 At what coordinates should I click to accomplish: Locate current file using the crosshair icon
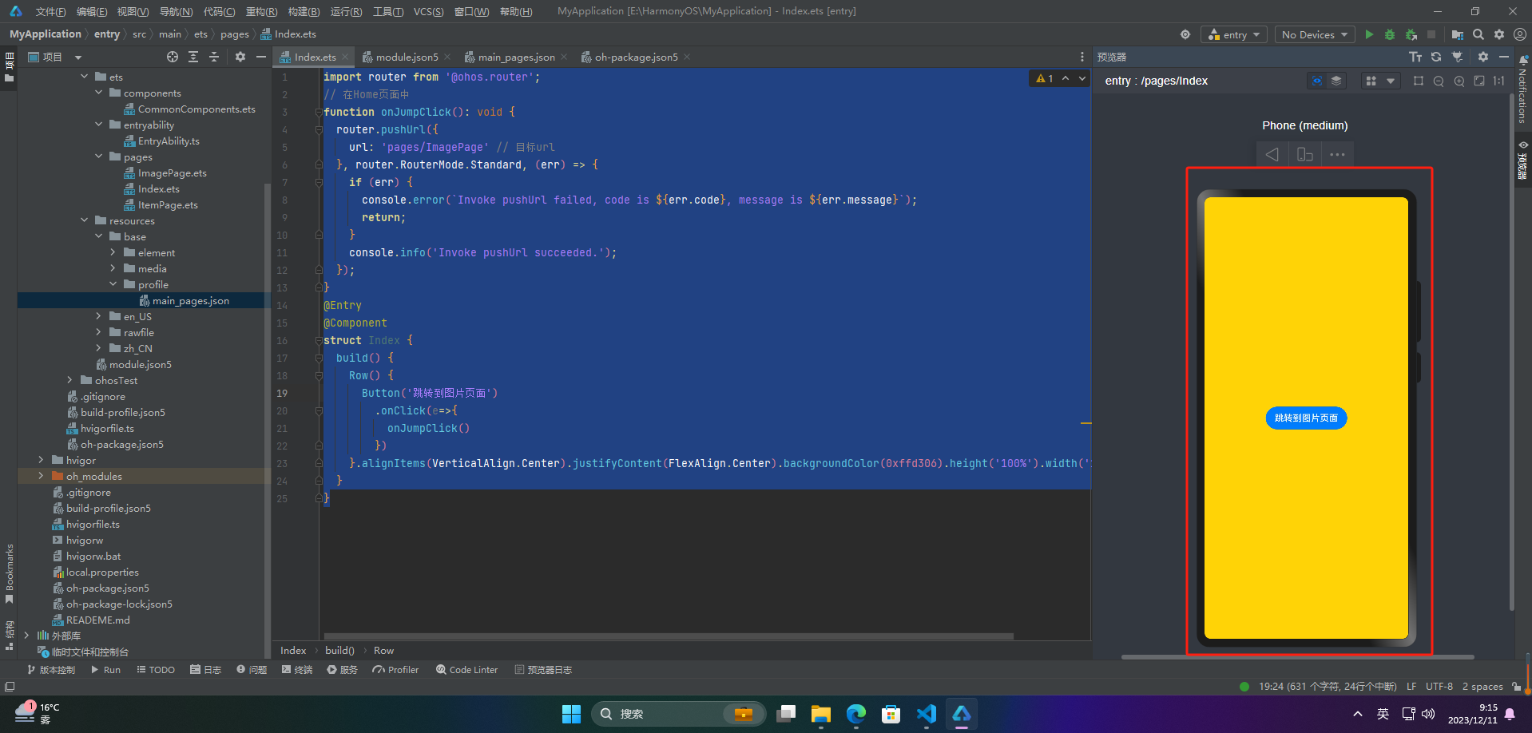(173, 57)
